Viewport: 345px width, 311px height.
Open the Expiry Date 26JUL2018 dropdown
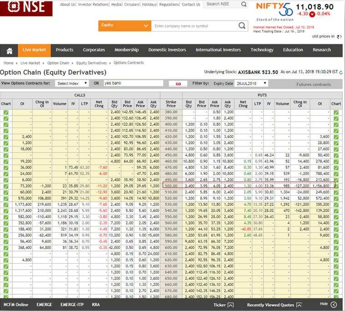point(251,83)
